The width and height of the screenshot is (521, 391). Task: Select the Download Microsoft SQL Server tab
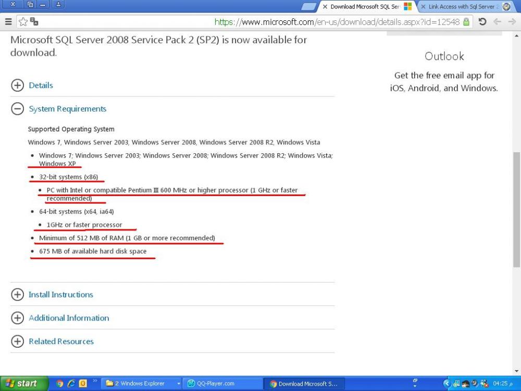(367, 7)
